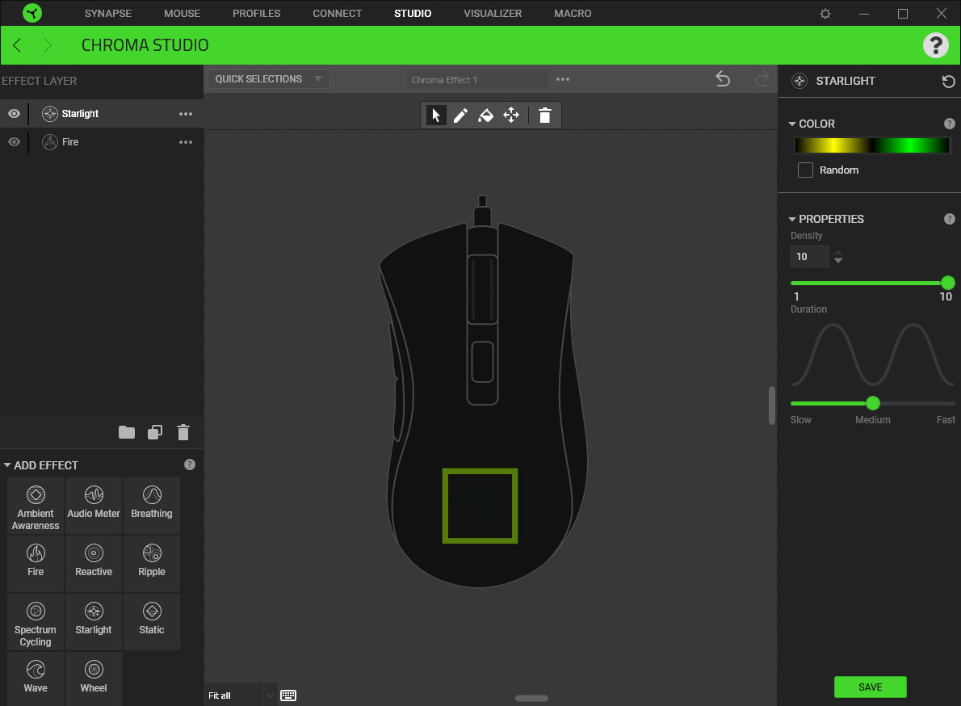The image size is (961, 706).
Task: Open the Properties section help icon
Action: click(x=950, y=219)
